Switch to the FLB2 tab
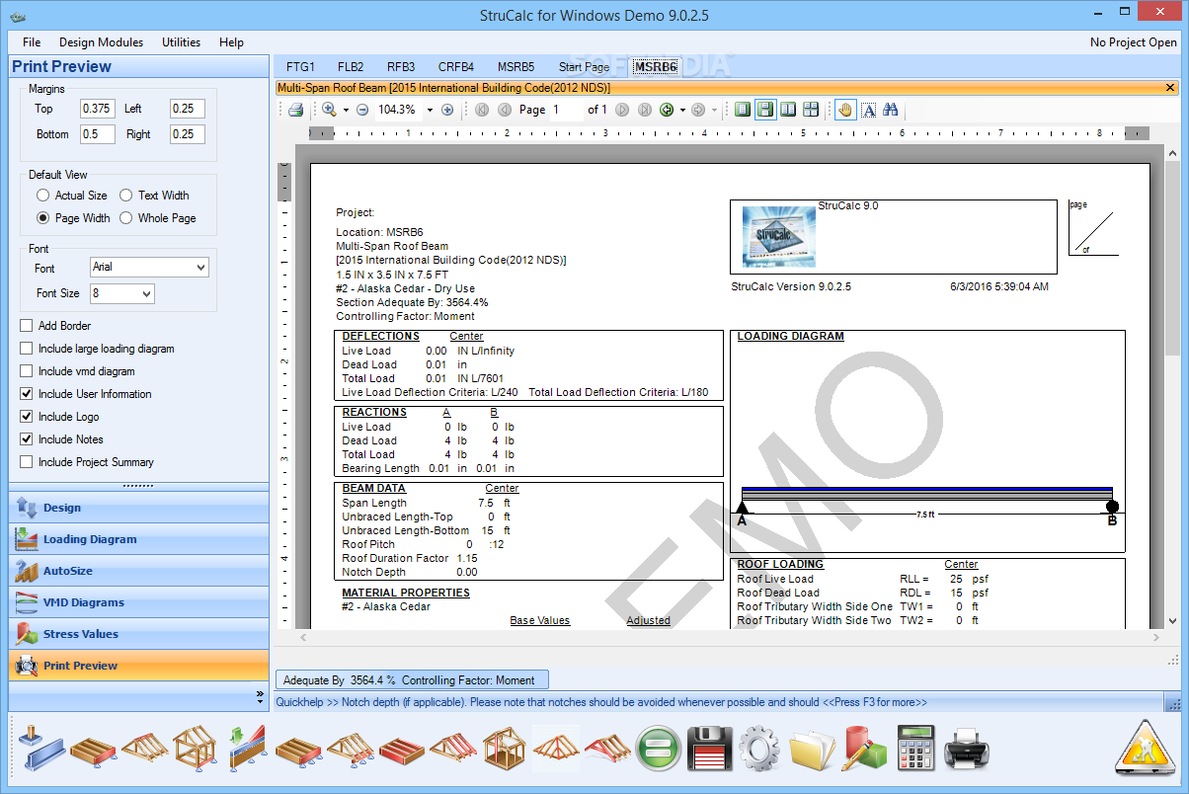This screenshot has width=1189, height=794. coord(351,67)
